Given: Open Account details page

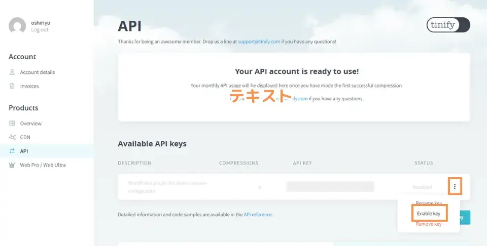Looking at the screenshot, I should click(37, 72).
